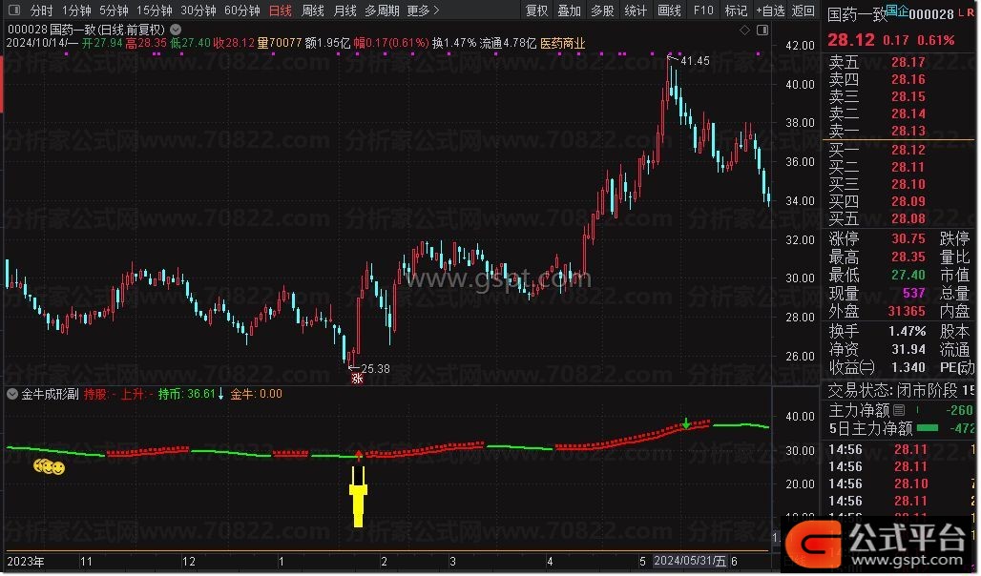Activate the 画线 drawing tool

[670, 10]
